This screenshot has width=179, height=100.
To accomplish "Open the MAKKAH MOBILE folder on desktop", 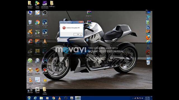I will pos(30,5).
